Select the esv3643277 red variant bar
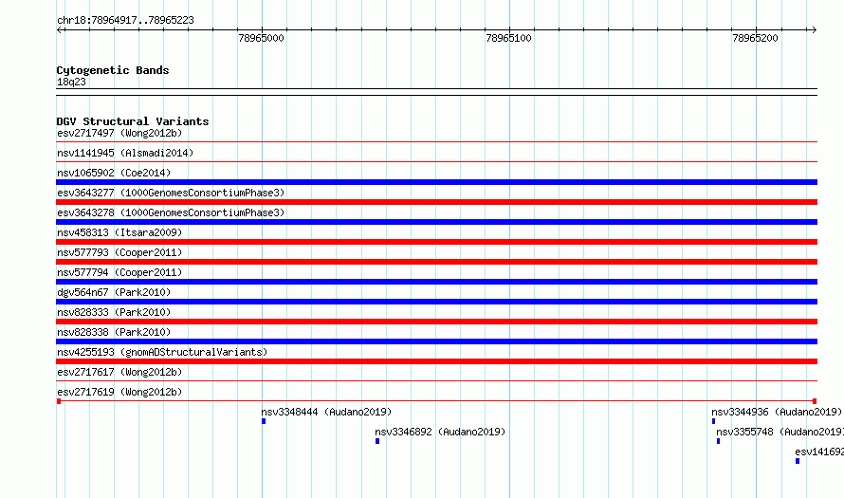 [436, 202]
